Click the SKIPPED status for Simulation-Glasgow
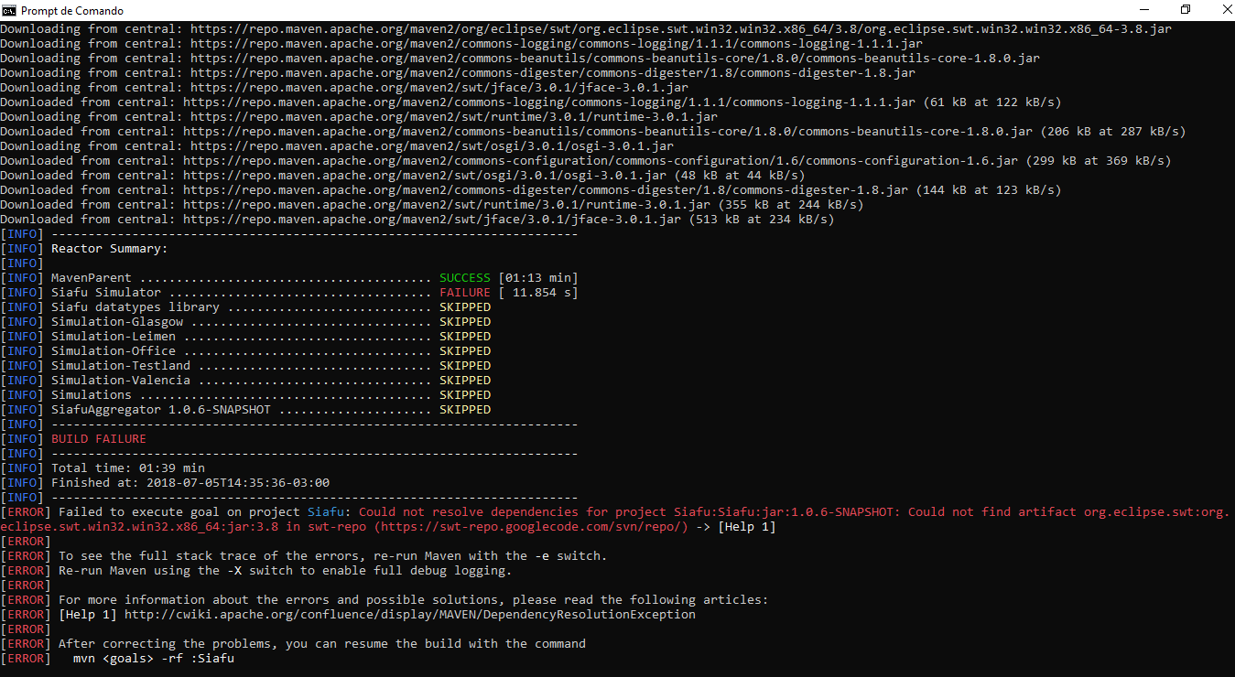The image size is (1235, 677). (465, 322)
